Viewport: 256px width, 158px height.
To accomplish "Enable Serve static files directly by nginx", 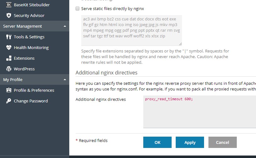I will 77,9.
